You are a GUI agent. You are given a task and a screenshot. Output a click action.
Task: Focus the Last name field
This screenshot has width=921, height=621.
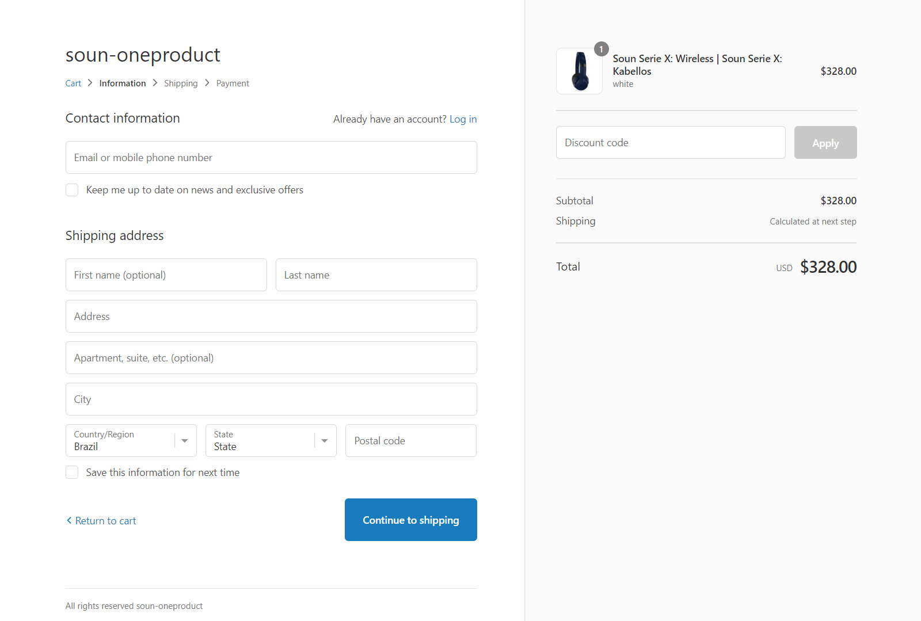(376, 275)
